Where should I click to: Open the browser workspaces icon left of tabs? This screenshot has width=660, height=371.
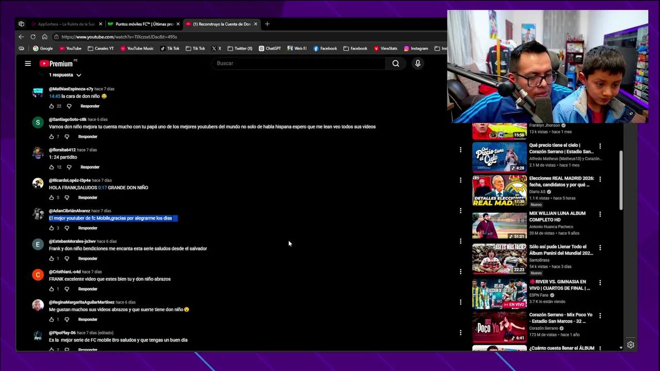(x=21, y=24)
